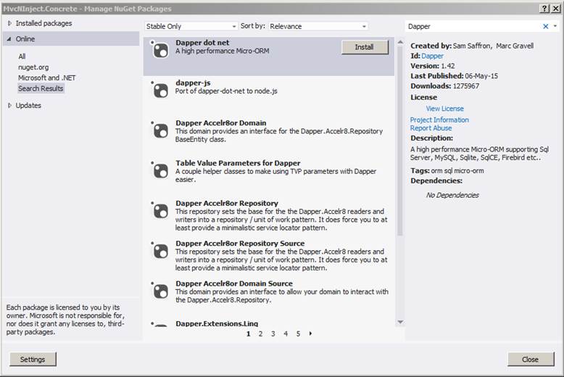Go to results page 4

click(x=286, y=333)
